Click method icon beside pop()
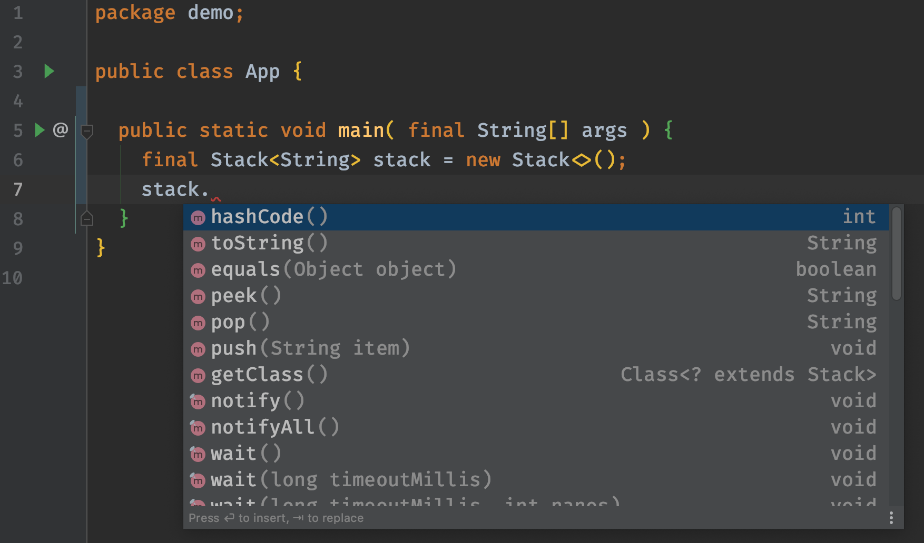Image resolution: width=924 pixels, height=543 pixels. pos(198,323)
